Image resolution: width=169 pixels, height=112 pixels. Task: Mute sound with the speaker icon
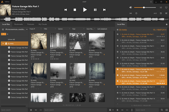click(x=131, y=7)
